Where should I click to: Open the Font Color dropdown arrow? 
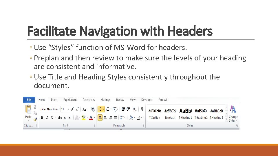[94, 118]
